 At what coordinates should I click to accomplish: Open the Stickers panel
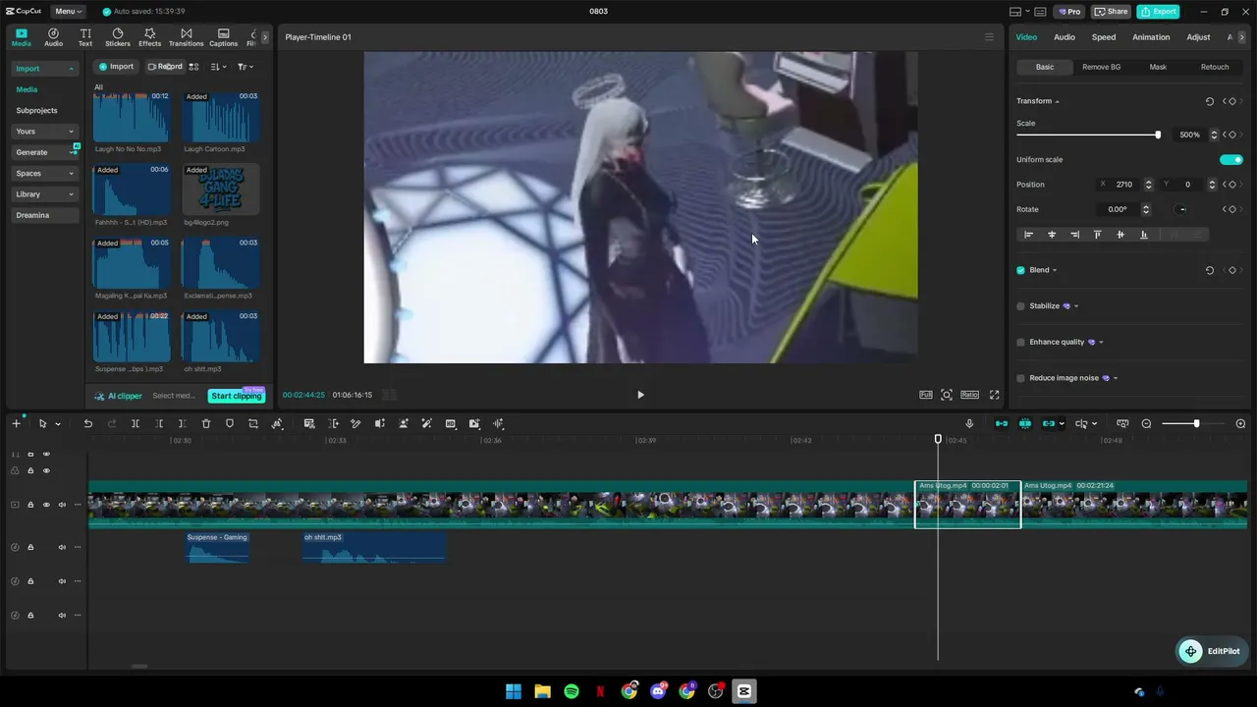118,37
